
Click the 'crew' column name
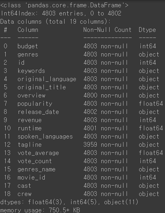pyautogui.click(x=25, y=194)
